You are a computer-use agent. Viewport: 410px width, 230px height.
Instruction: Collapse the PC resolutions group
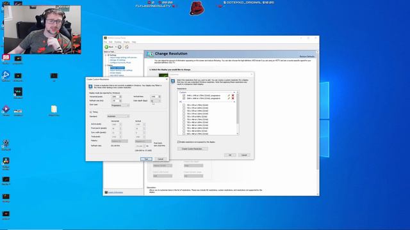pyautogui.click(x=234, y=102)
